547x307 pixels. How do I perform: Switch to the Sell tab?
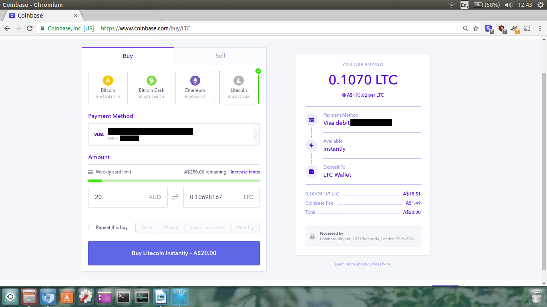click(220, 56)
